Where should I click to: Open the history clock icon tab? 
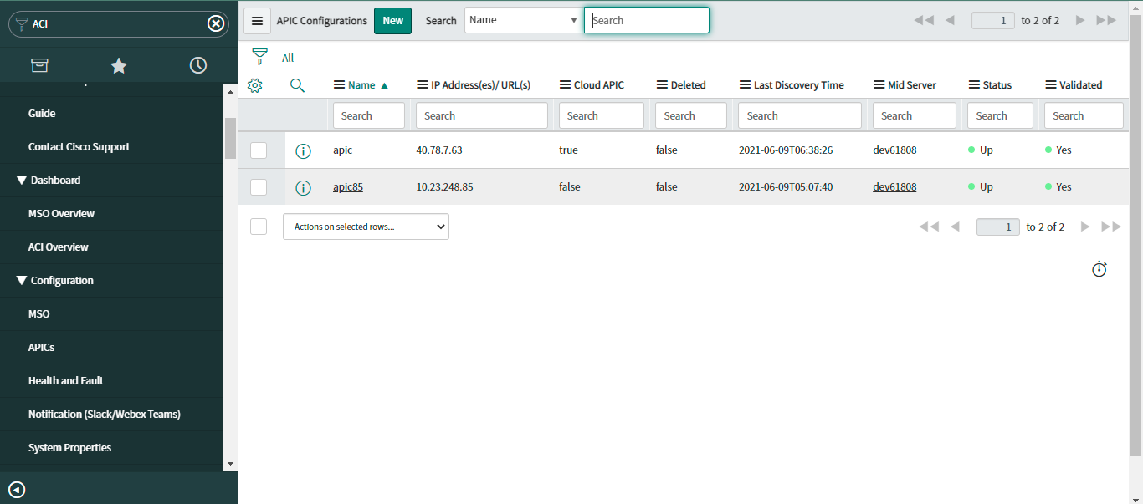click(198, 65)
